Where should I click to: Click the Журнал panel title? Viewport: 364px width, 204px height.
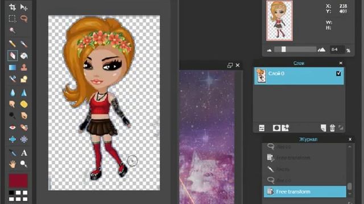pos(308,139)
